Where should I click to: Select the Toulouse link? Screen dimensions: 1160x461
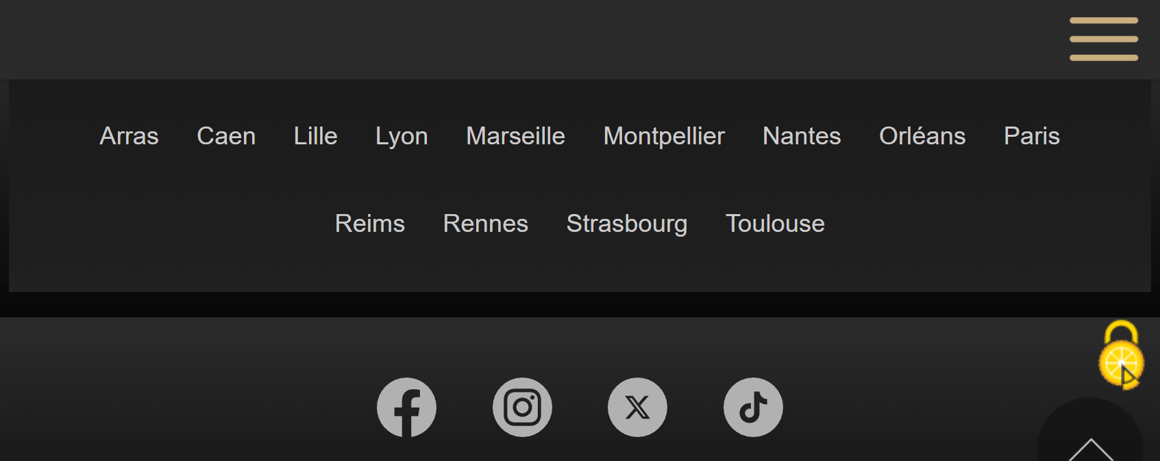click(775, 224)
